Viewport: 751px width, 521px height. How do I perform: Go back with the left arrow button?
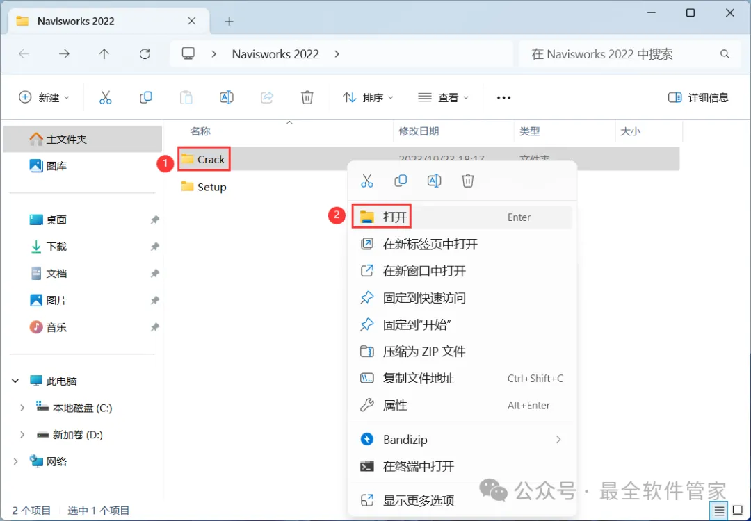[x=24, y=54]
